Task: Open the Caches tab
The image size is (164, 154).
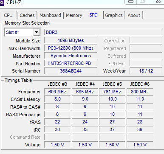Action: pos(27,15)
